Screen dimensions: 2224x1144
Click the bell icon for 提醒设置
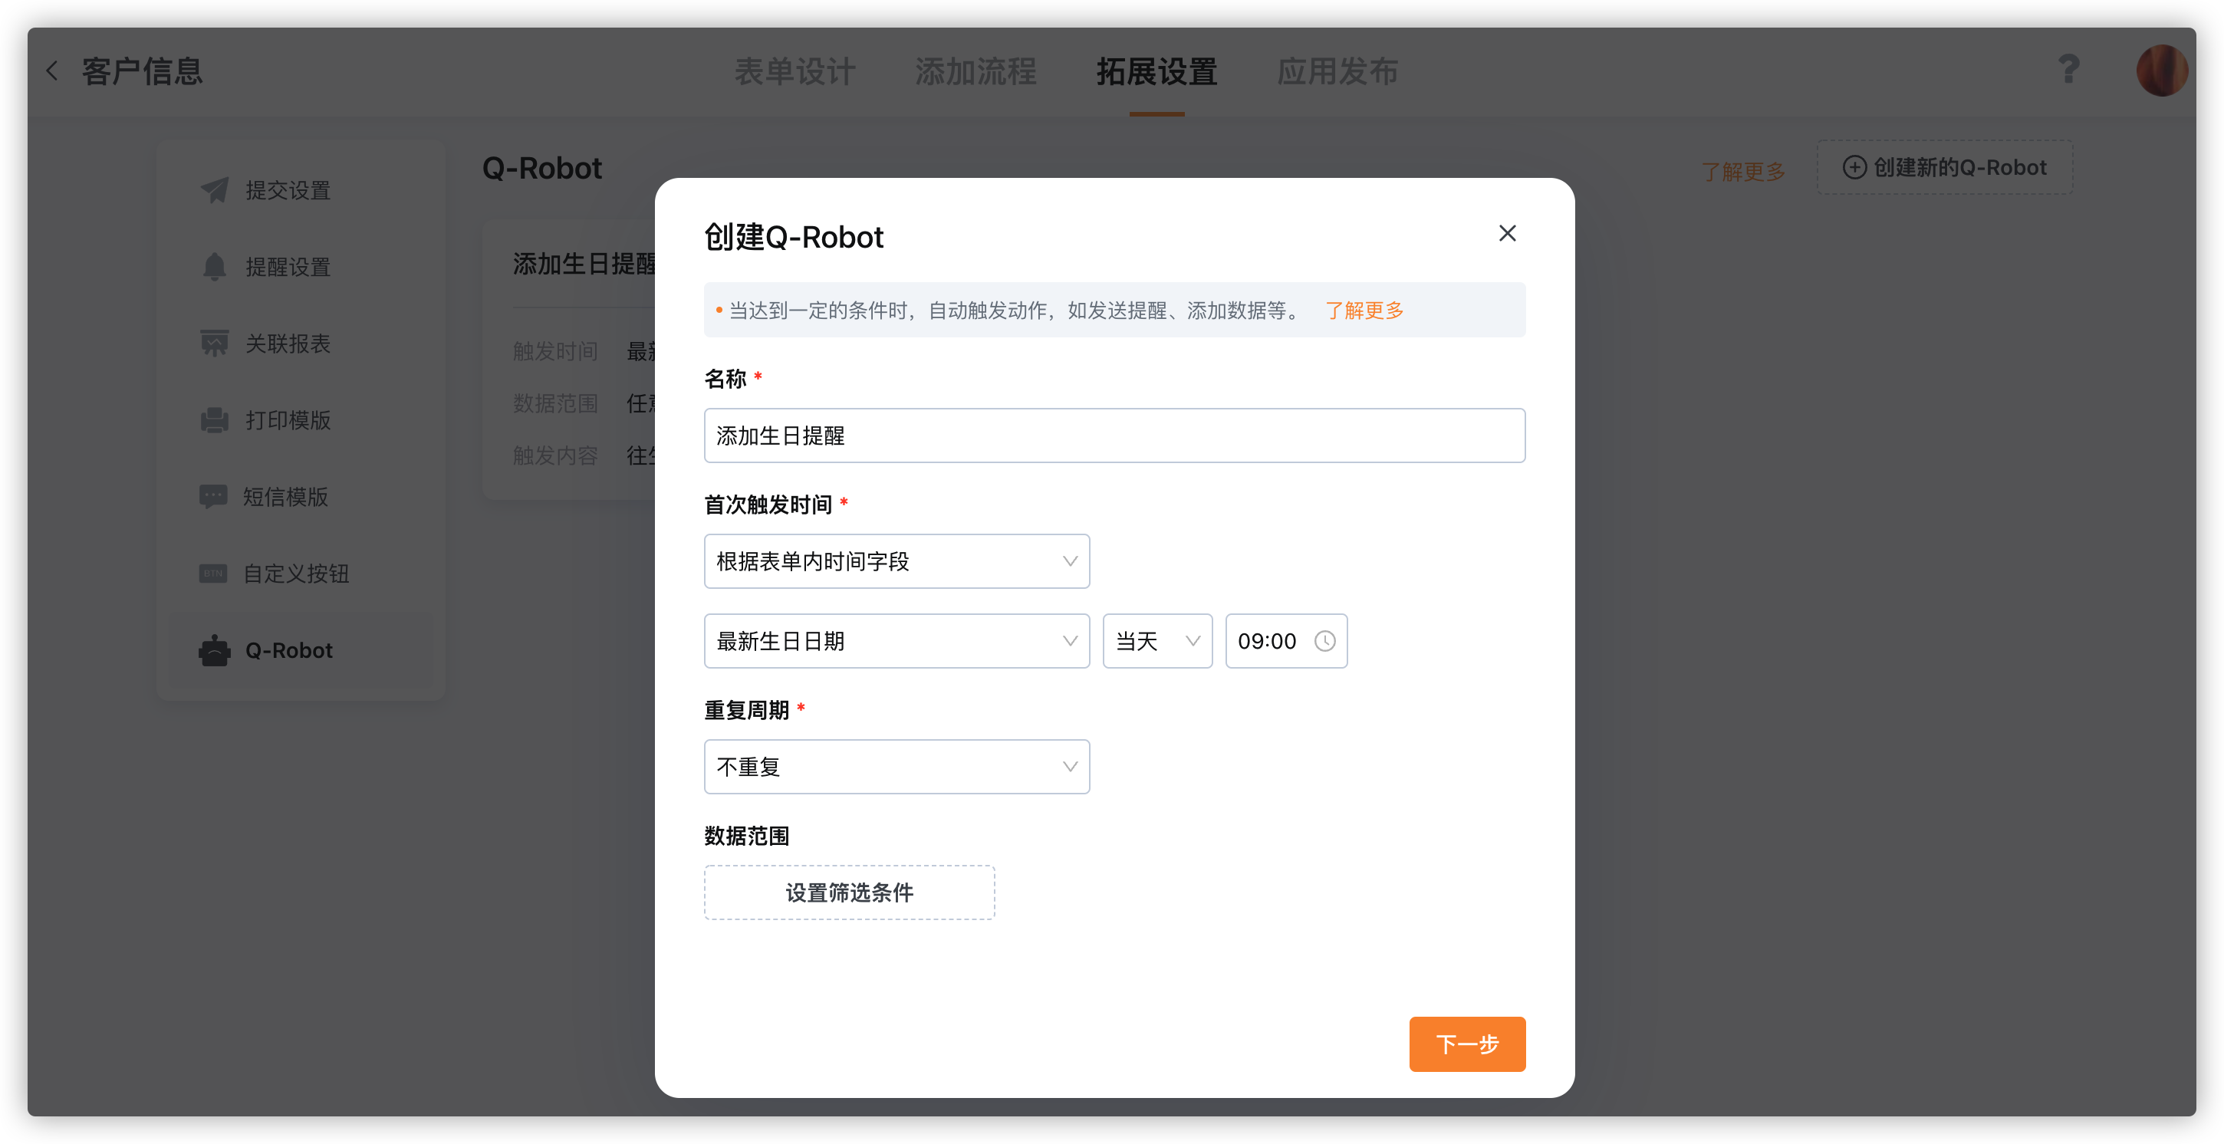pyautogui.click(x=214, y=267)
